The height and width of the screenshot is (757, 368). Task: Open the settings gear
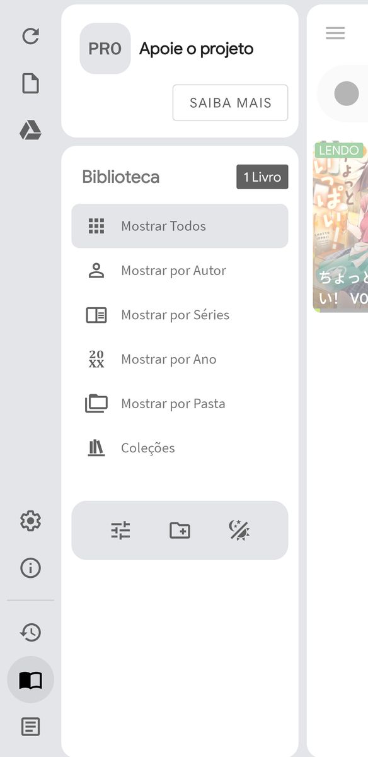(x=30, y=520)
